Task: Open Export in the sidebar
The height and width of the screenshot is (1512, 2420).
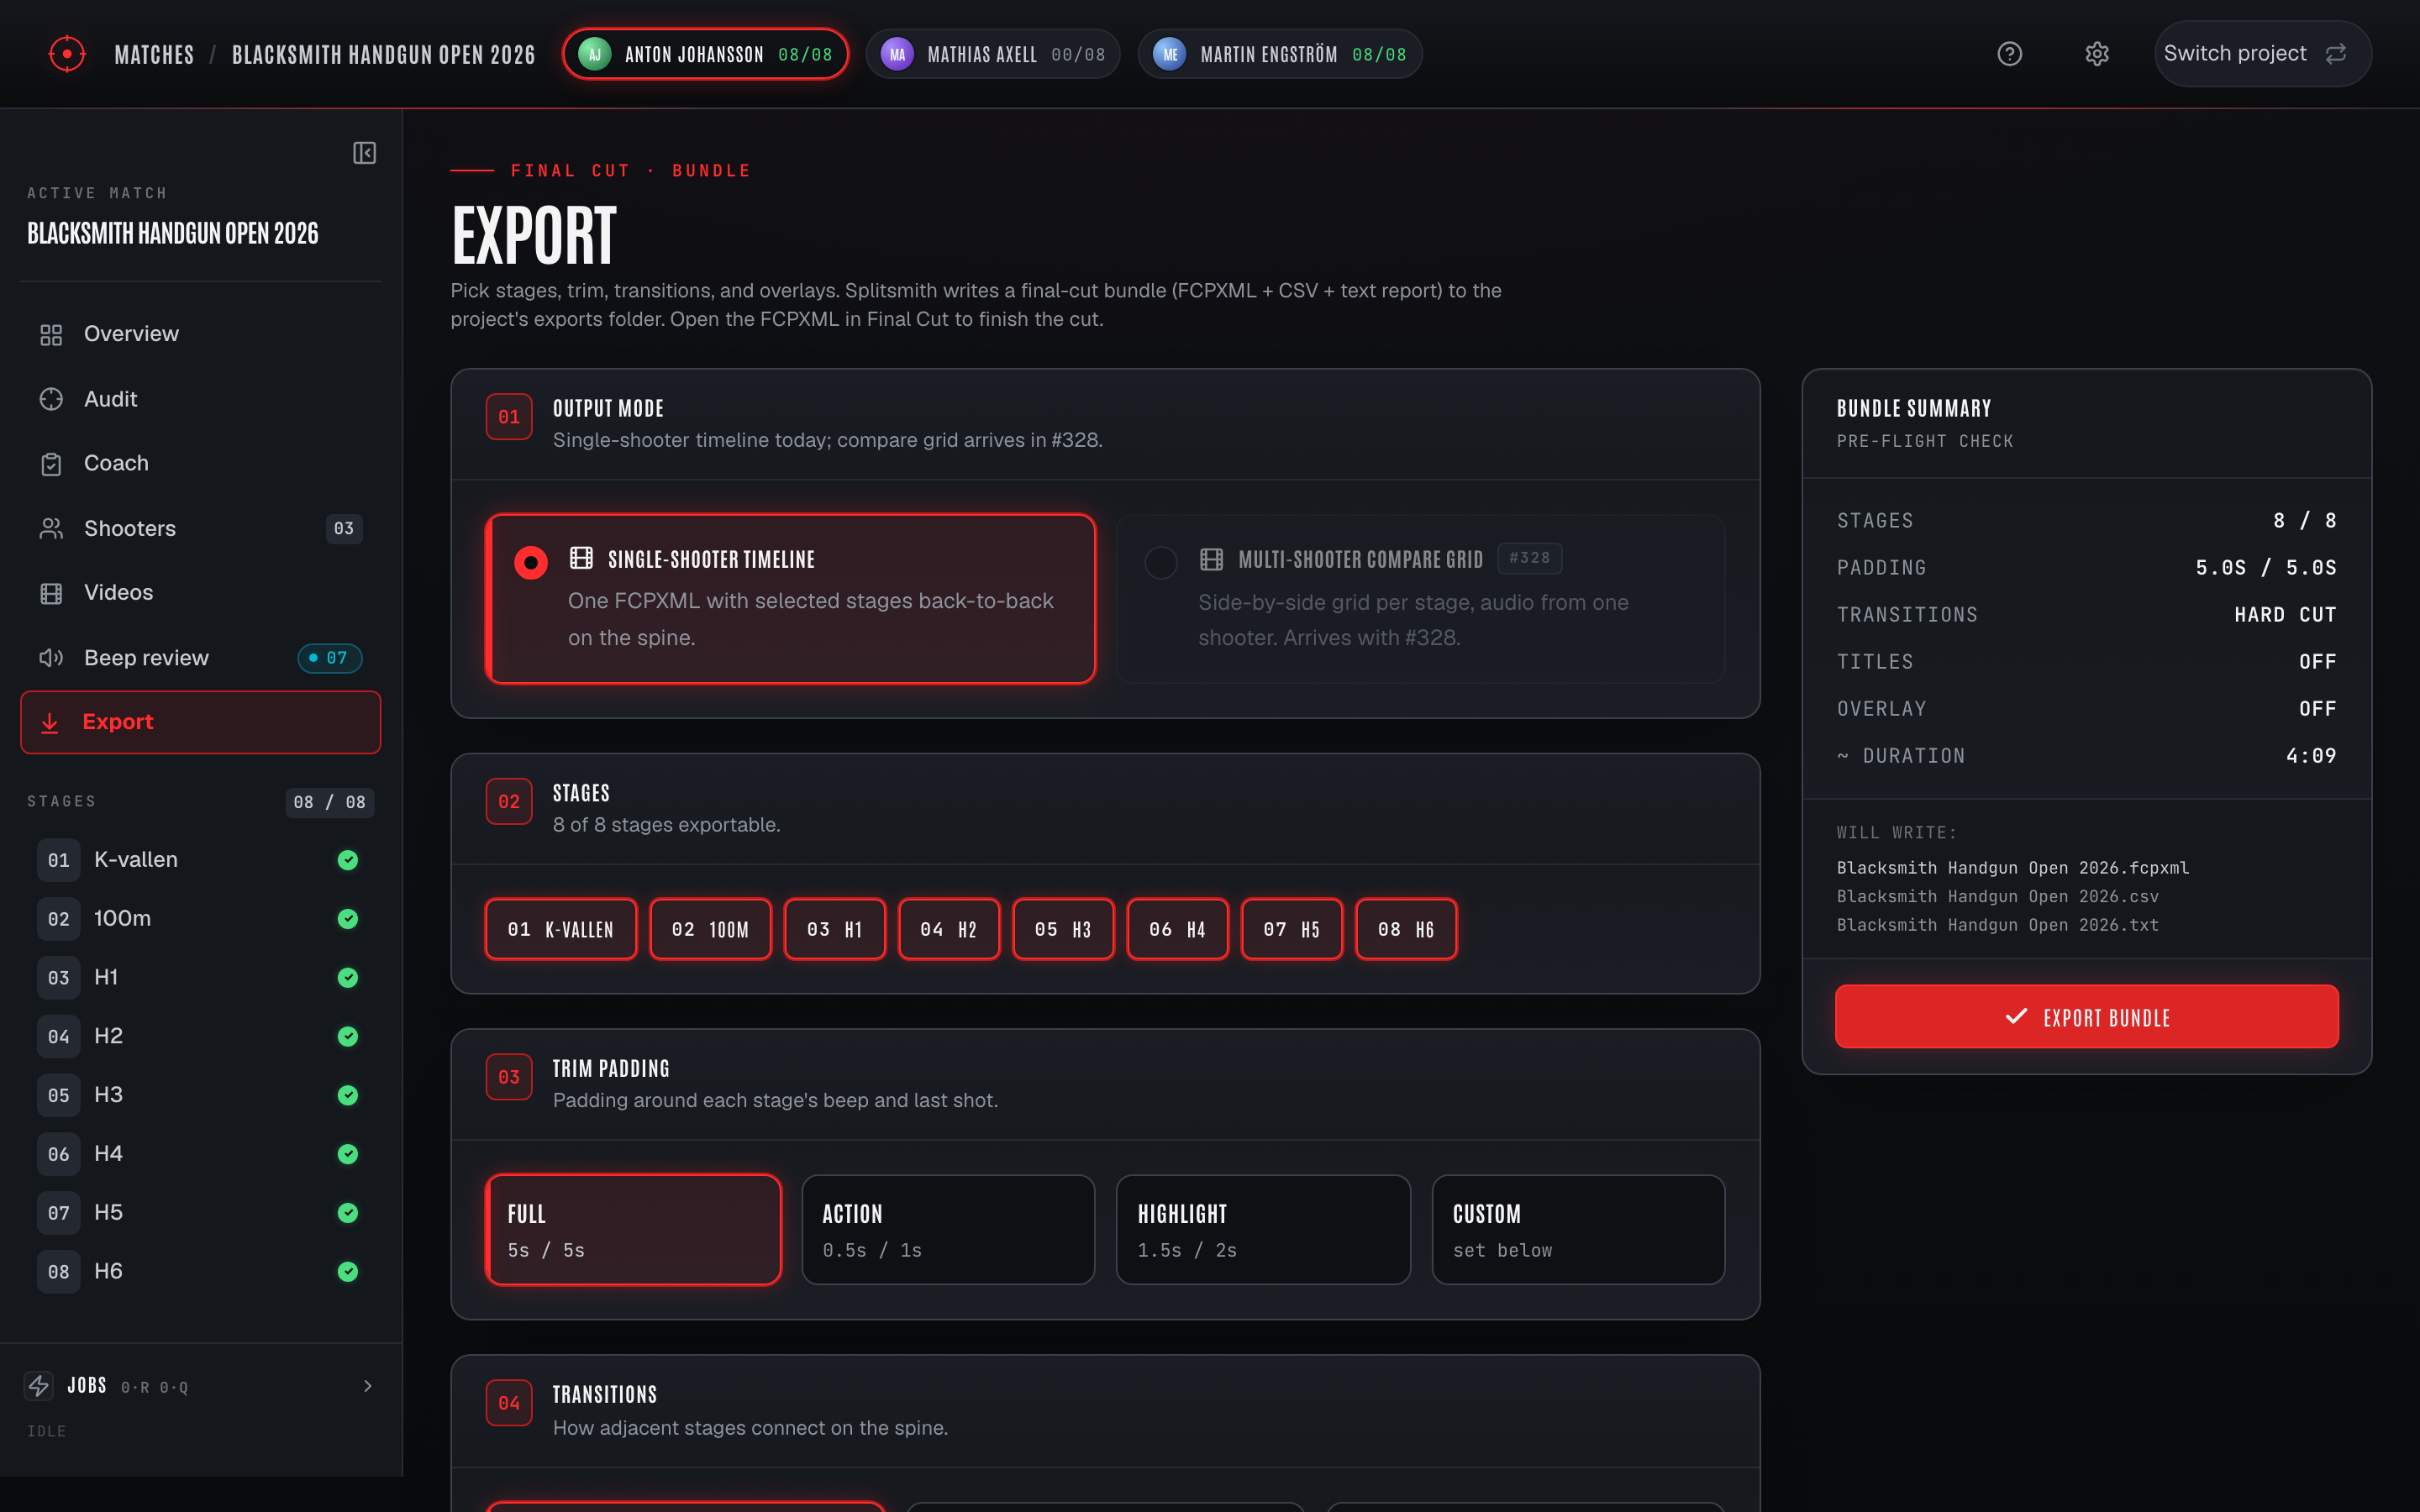Action: (200, 722)
